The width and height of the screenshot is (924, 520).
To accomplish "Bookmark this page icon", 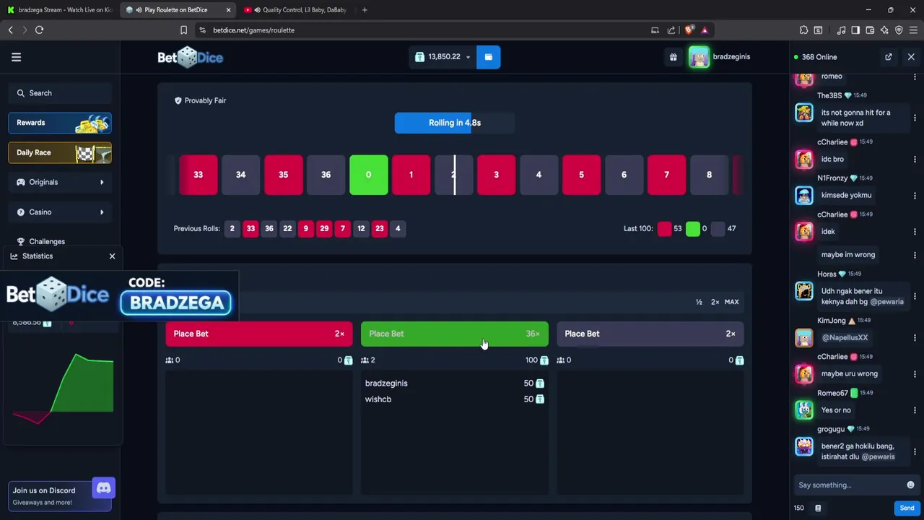I will tap(183, 30).
